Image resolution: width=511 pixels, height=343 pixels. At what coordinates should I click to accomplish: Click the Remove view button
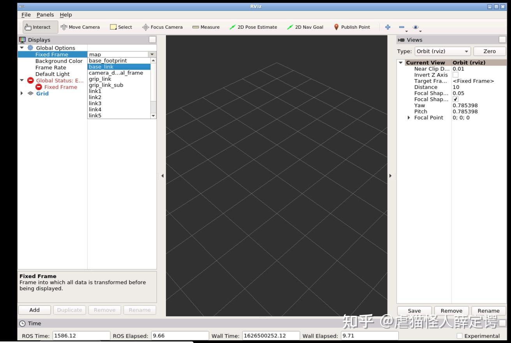coord(452,311)
